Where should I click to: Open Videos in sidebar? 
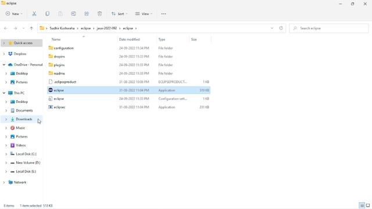point(21,145)
